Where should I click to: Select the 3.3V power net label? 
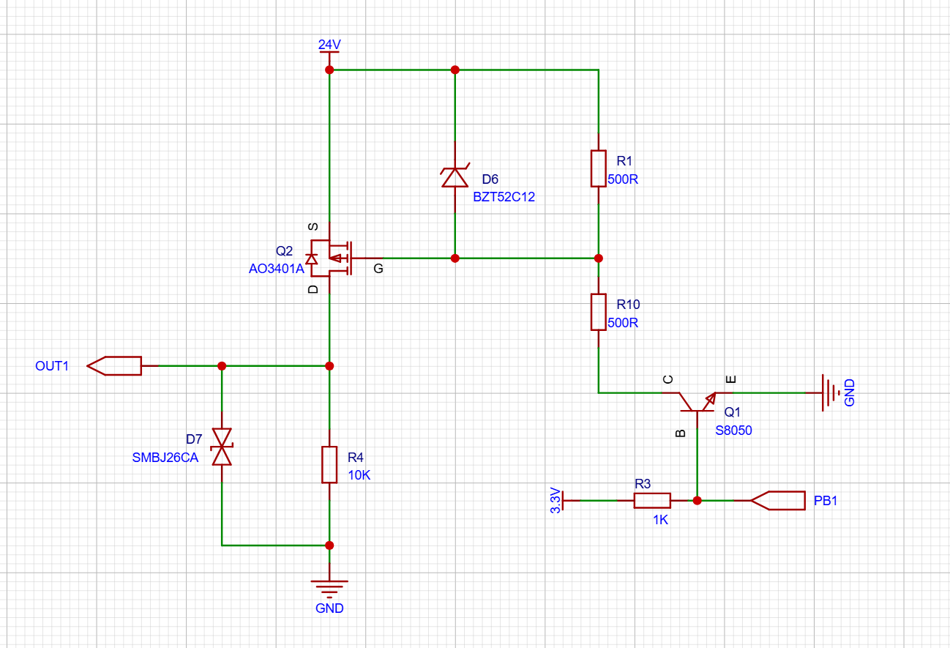556,501
